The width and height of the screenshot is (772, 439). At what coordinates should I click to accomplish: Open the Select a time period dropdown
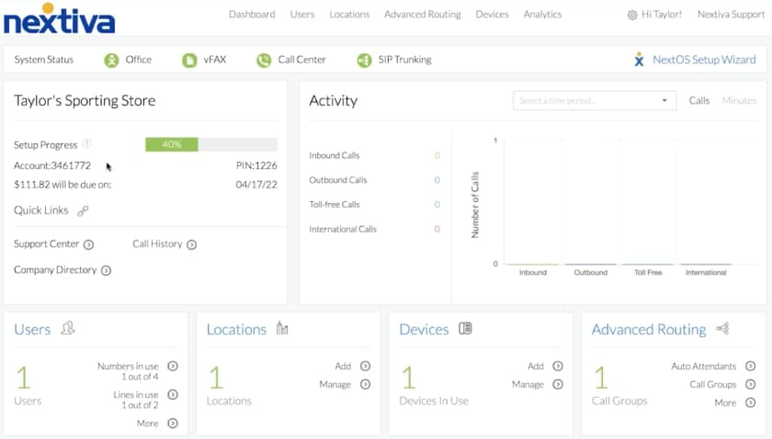pos(595,100)
